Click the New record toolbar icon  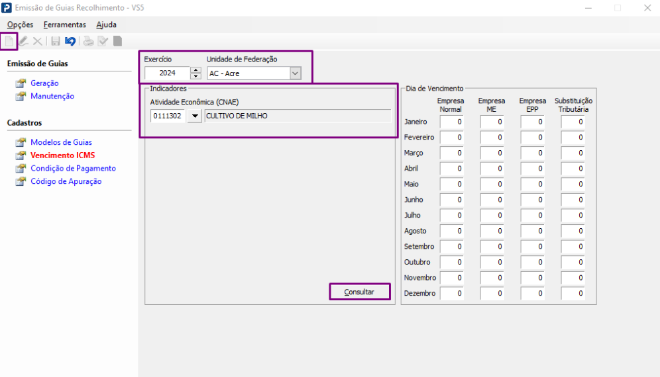(x=9, y=41)
